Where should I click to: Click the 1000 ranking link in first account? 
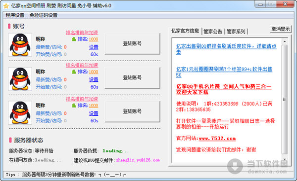pos(94,39)
